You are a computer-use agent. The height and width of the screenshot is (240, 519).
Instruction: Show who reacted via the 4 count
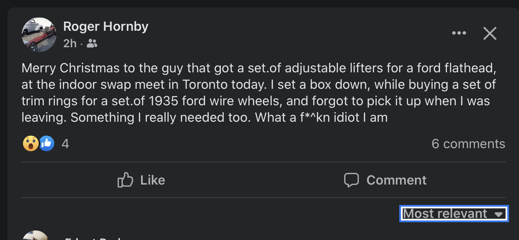(x=65, y=144)
